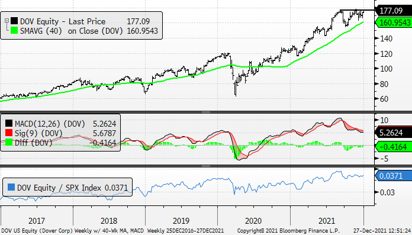Screen dimensions: 412x235
Task: Click the black 5.2624 MACD axis tag
Action: [393, 133]
